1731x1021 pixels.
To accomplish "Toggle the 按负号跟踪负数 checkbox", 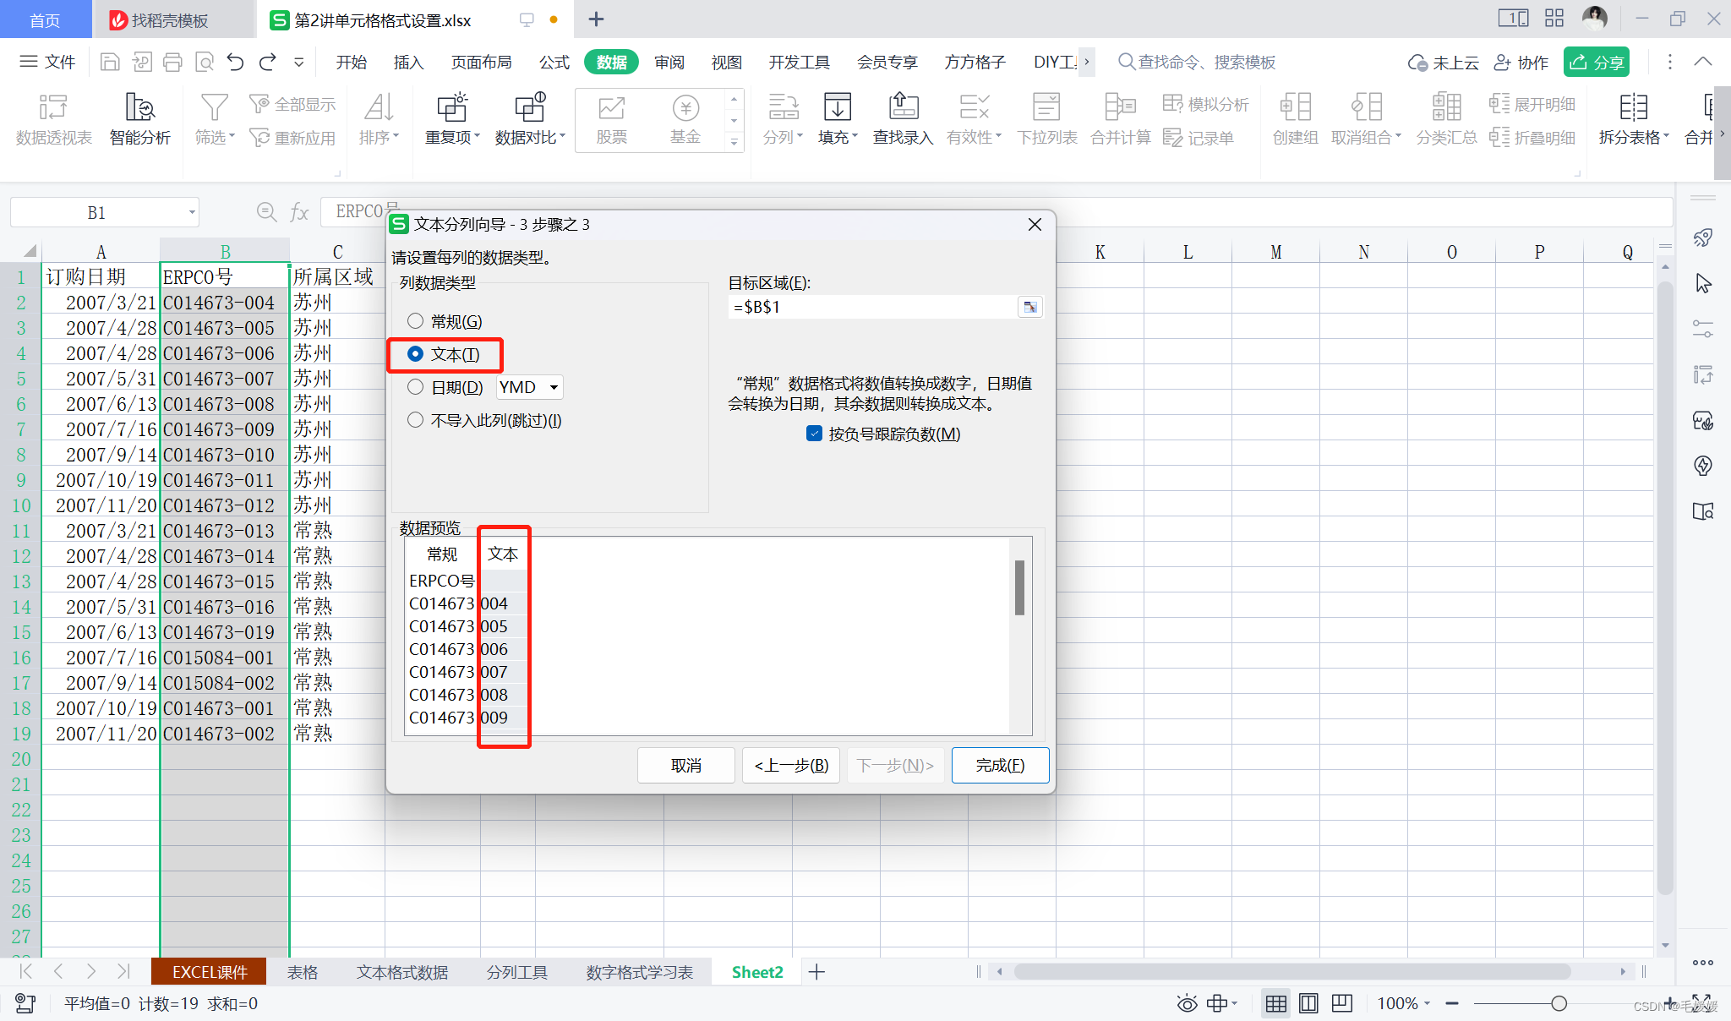I will 815,434.
